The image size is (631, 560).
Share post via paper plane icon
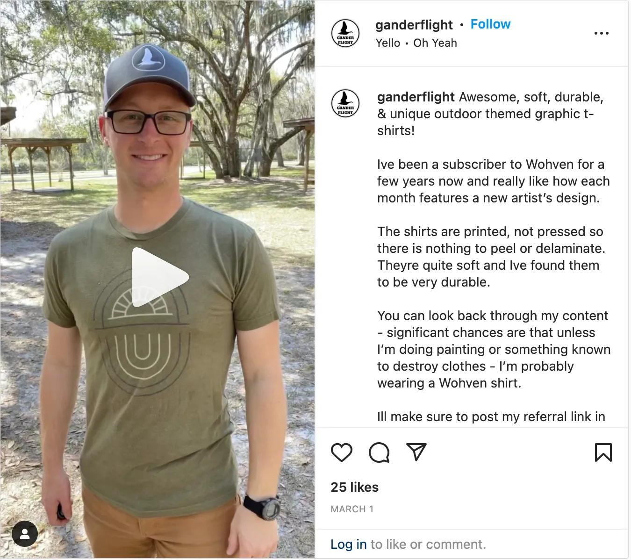(x=416, y=452)
